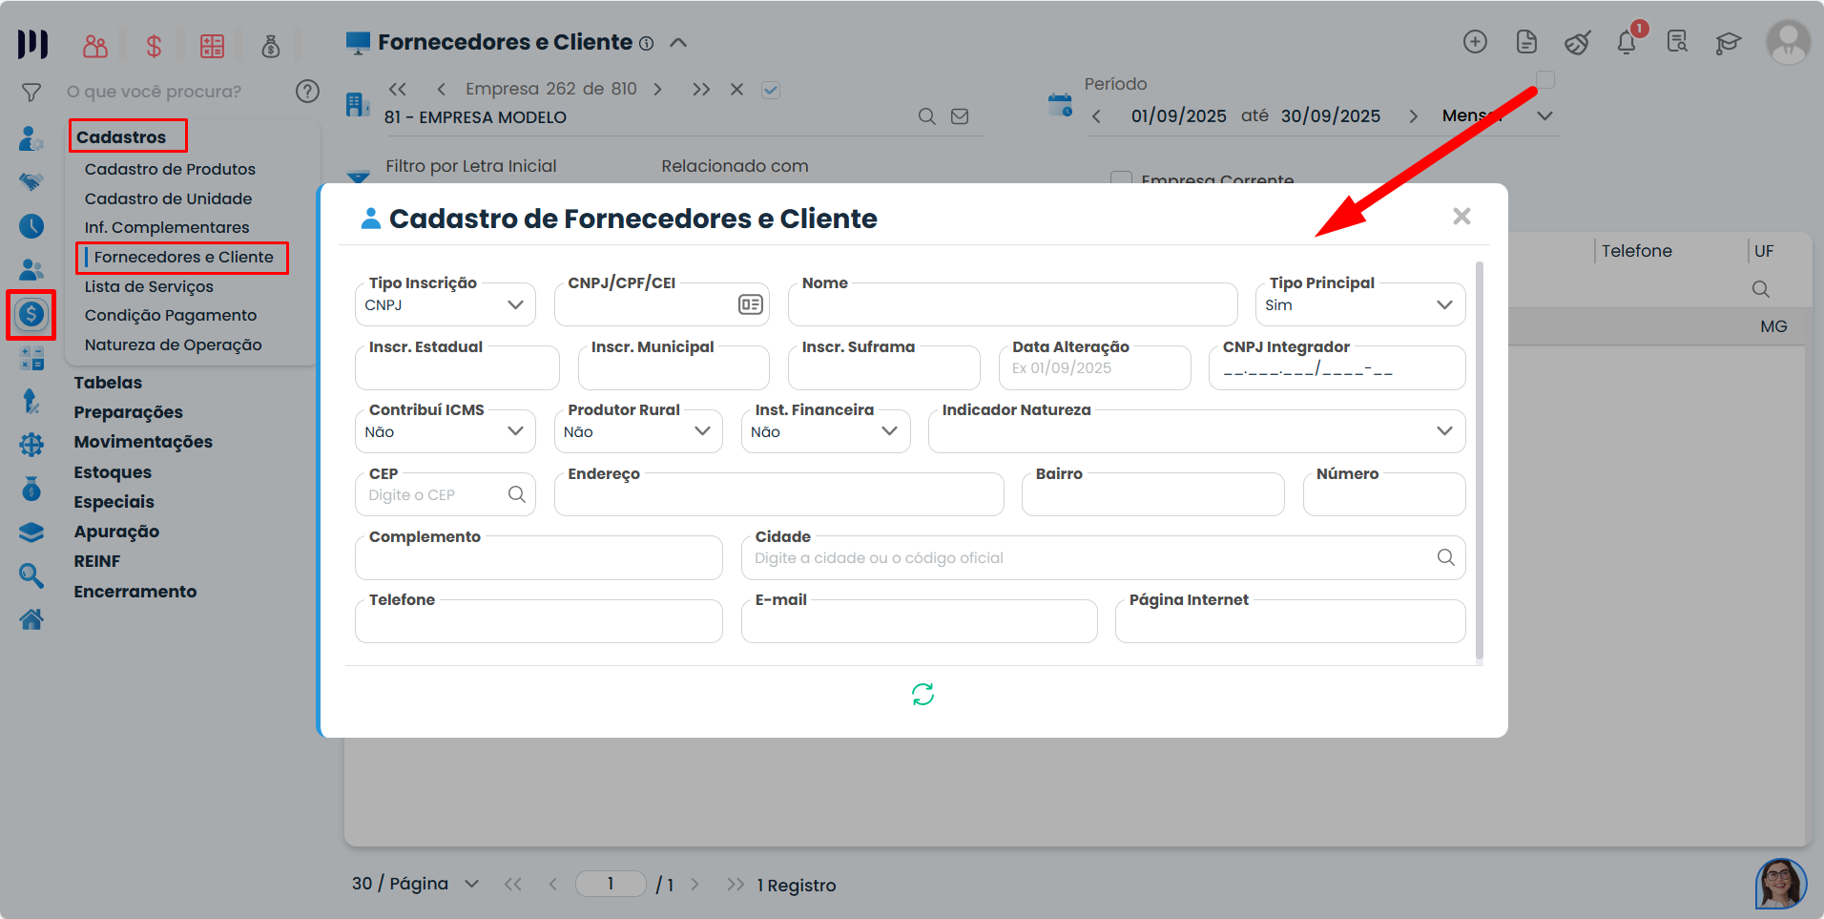Open the red dollar sign module

click(154, 46)
